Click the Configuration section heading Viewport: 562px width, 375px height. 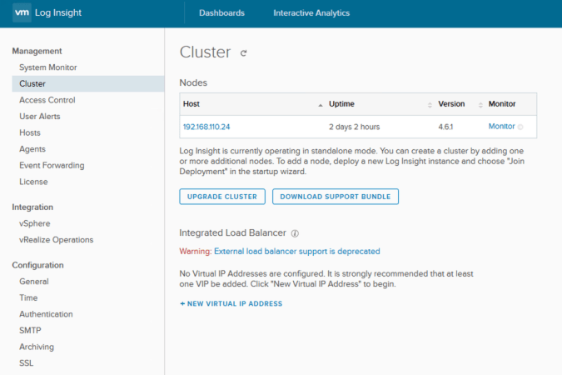(x=37, y=265)
